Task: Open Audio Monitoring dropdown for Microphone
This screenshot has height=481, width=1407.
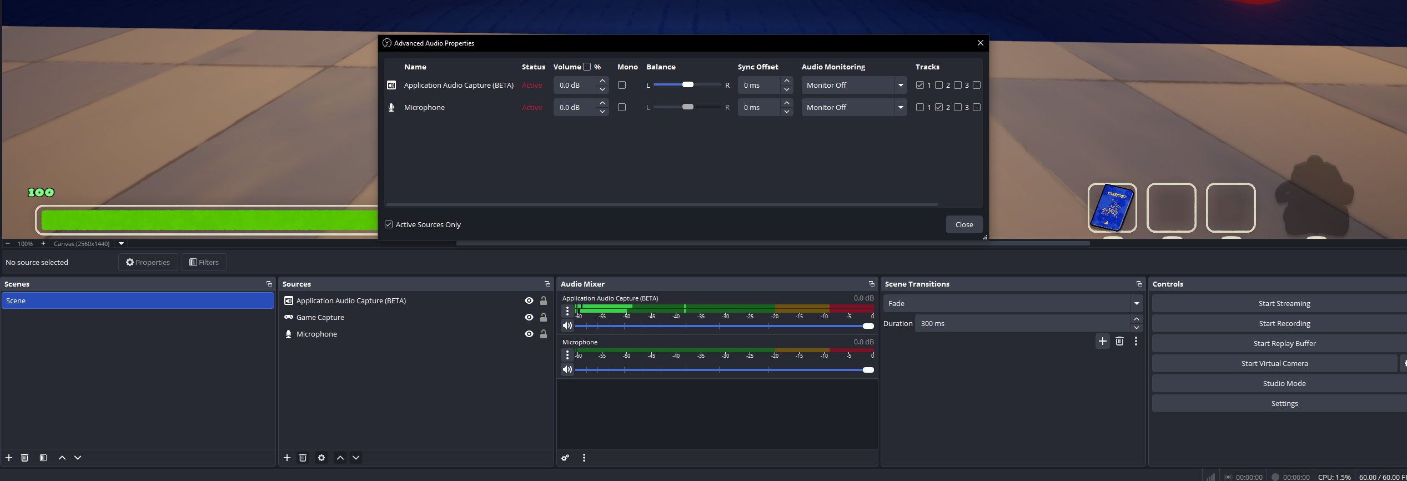Action: (x=854, y=107)
